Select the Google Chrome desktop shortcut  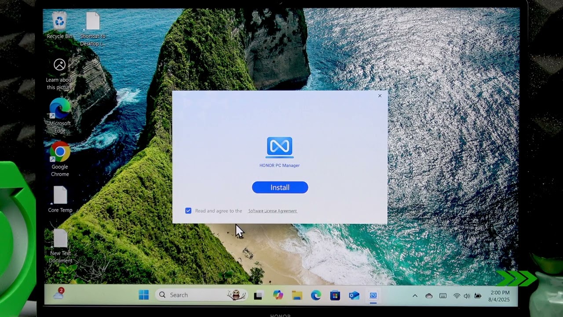point(60,159)
